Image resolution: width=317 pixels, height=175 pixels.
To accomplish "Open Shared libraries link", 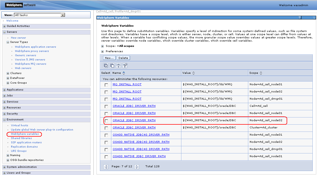I will [21, 138].
